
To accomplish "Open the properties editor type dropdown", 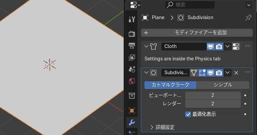I will pos(135,5).
